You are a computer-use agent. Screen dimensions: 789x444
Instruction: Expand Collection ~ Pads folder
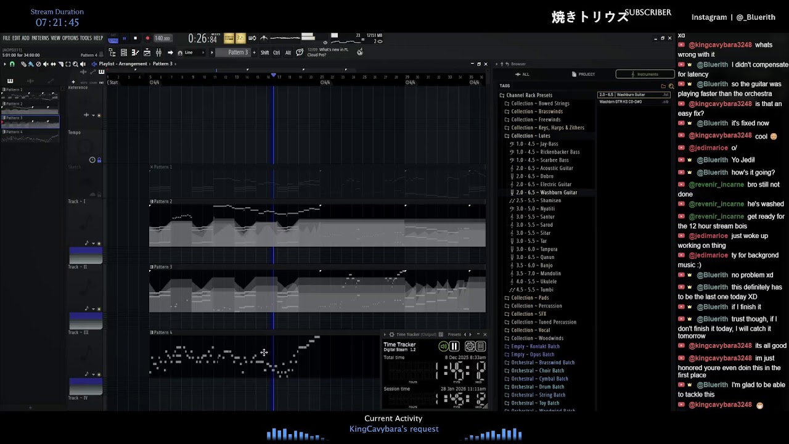pos(526,298)
